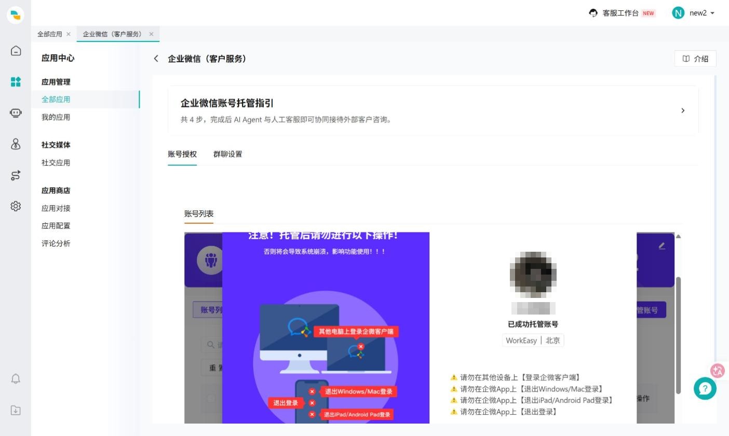Open the AI robot section in sidebar
Viewport: 729px width, 436px height.
pyautogui.click(x=16, y=113)
